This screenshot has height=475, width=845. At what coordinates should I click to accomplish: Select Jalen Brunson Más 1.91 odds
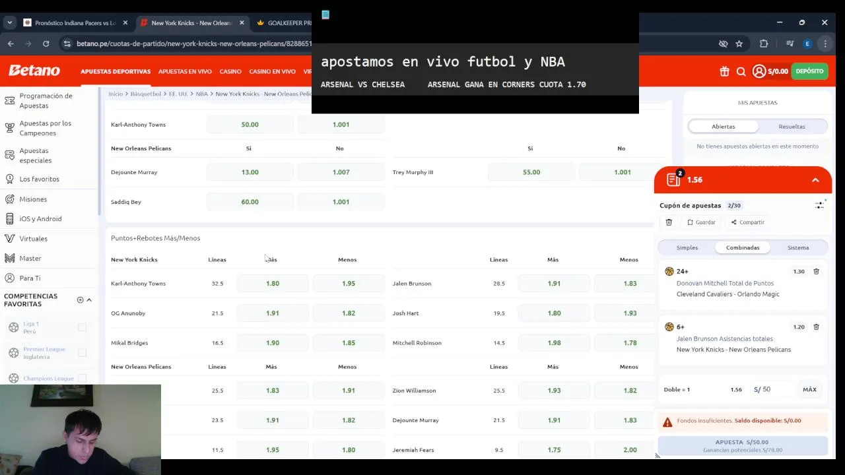(554, 284)
